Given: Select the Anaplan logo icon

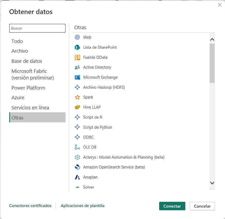Looking at the screenshot, I should tap(77, 177).
